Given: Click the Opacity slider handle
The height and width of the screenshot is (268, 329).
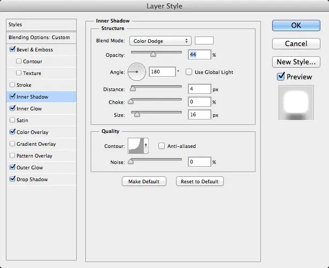Looking at the screenshot, I should click(153, 55).
